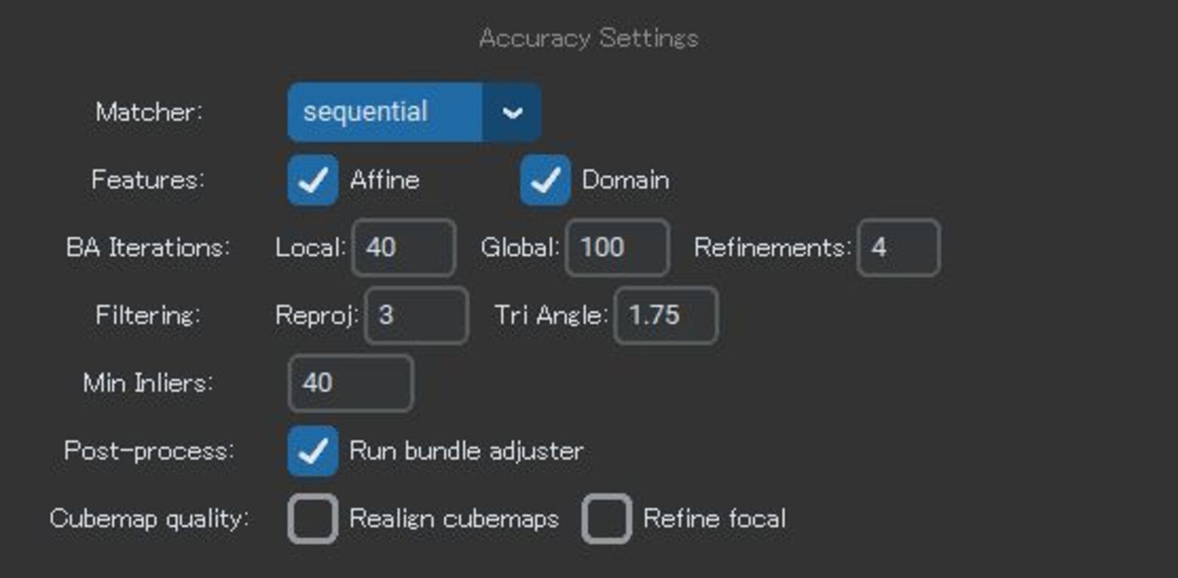Toggle the Run bundle adjuster checkbox
Viewport: 1178px width, 578px height.
313,451
